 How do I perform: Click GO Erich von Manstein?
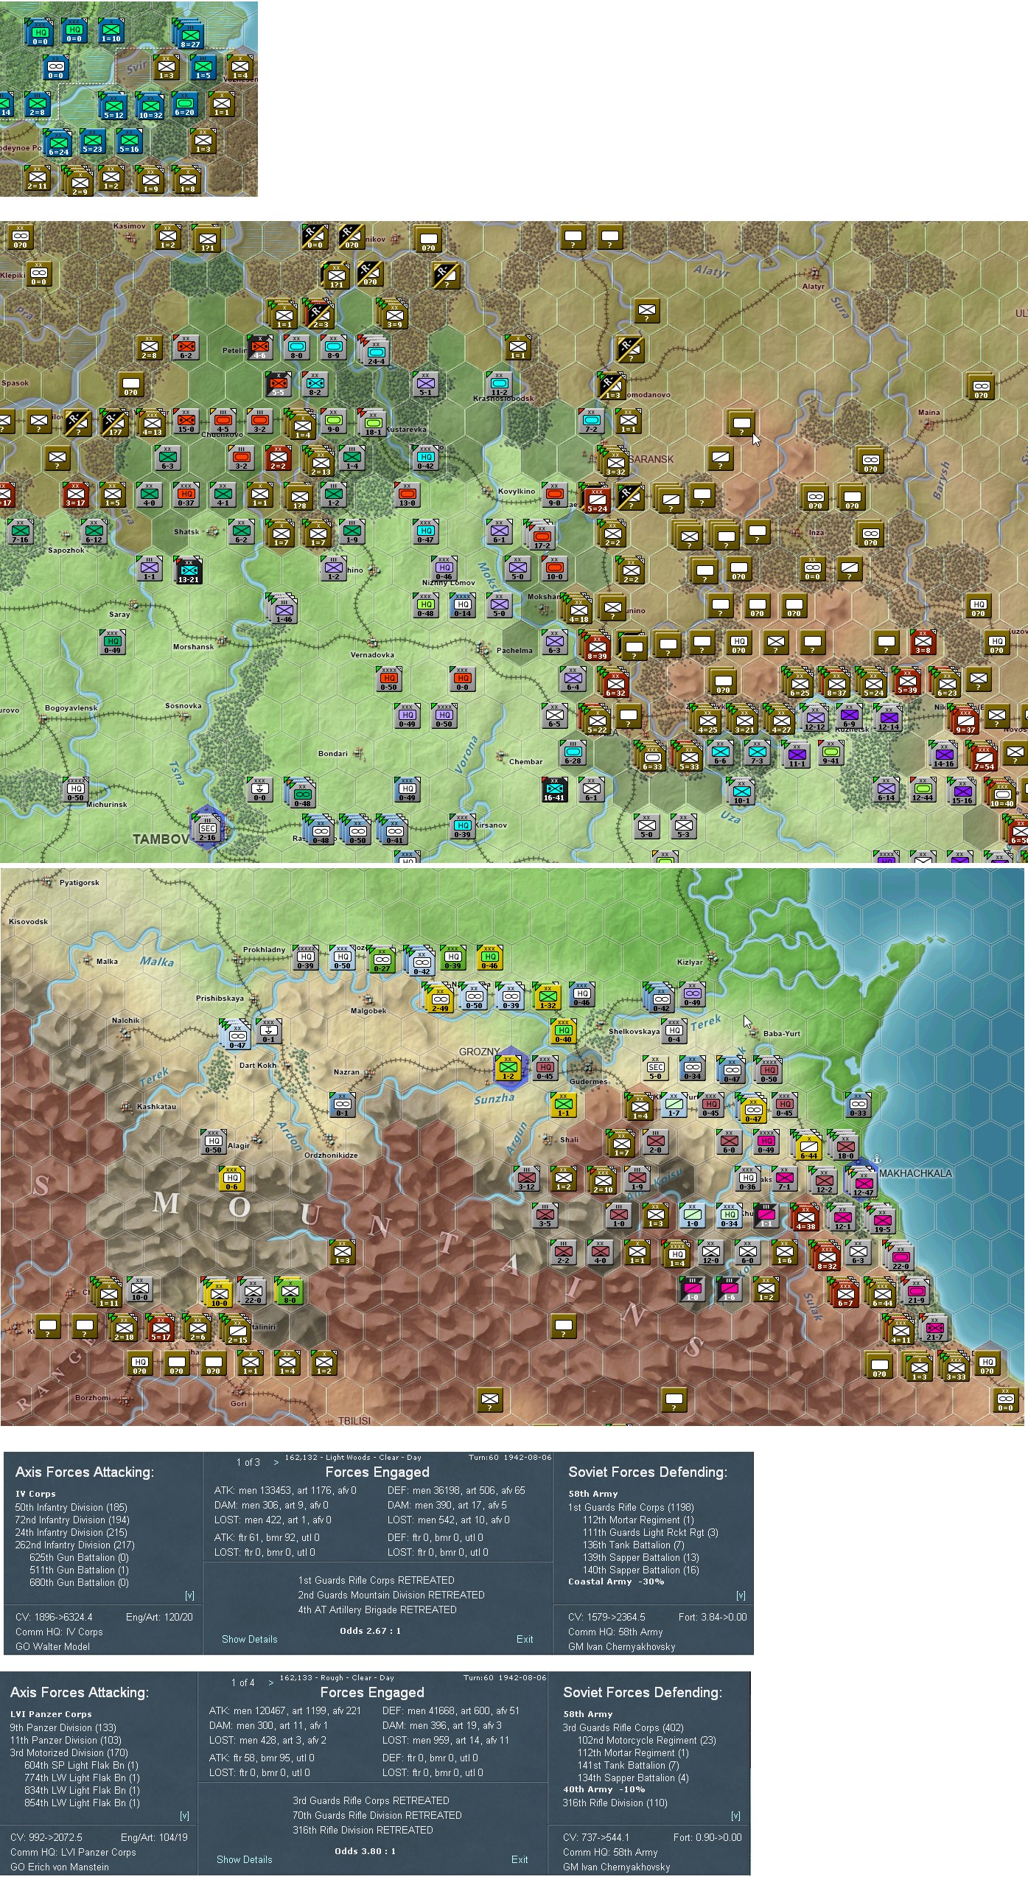59,1867
